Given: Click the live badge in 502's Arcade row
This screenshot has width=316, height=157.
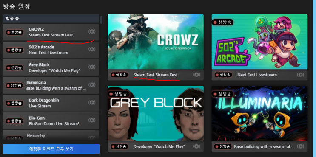Looking at the screenshot, I should pos(14,50).
